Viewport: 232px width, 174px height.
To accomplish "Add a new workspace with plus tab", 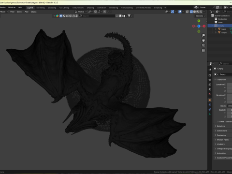I will (x=165, y=8).
